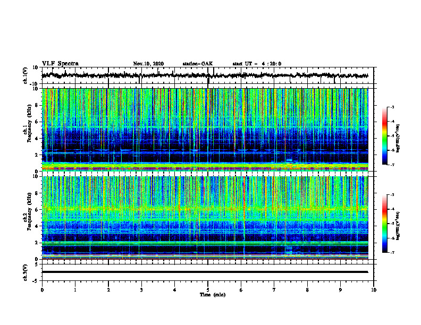Click time axis tick label "7"

274,290
